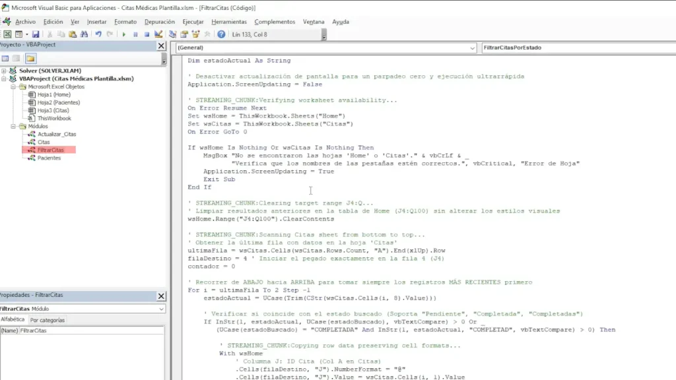Screen dimensions: 676x380
Task: Toggle Folders view in Project panel
Action: click(30, 59)
